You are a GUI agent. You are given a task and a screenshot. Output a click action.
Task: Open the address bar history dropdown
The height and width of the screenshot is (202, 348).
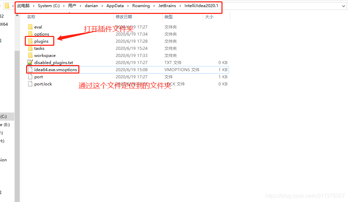[344, 6]
